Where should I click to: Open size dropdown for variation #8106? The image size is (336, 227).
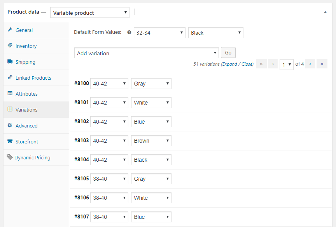tap(109, 198)
